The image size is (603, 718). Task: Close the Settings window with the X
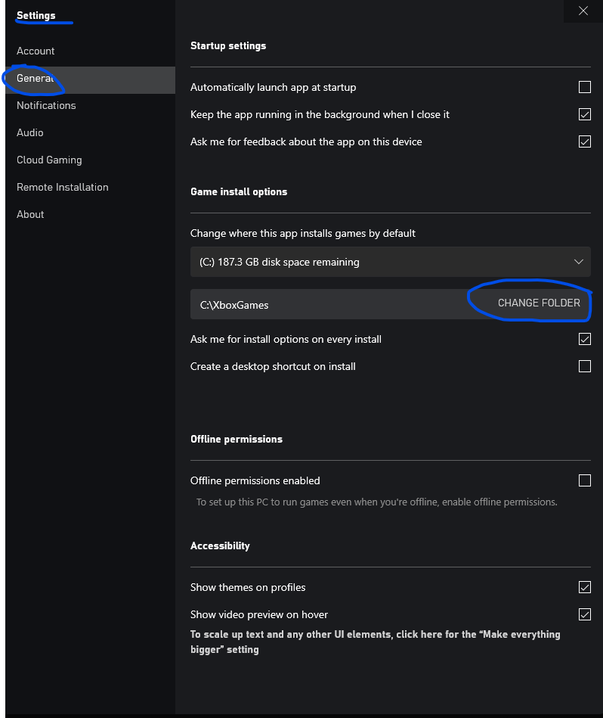pos(583,11)
